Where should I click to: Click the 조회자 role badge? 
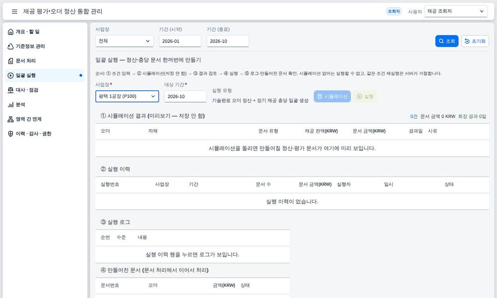pyautogui.click(x=394, y=11)
